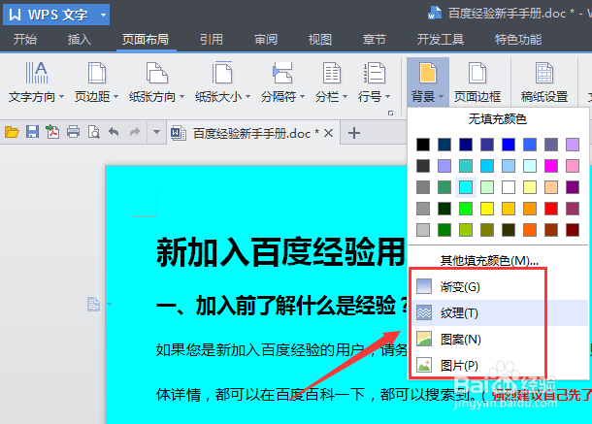The image size is (592, 424).
Task: Click the export to PDF icon
Action: [x=52, y=132]
